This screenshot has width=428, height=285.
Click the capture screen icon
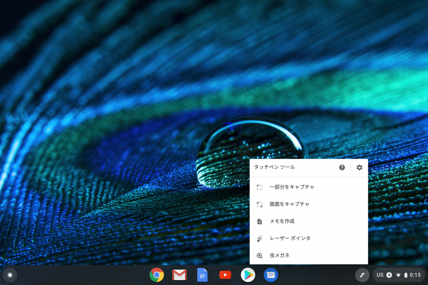pos(260,204)
